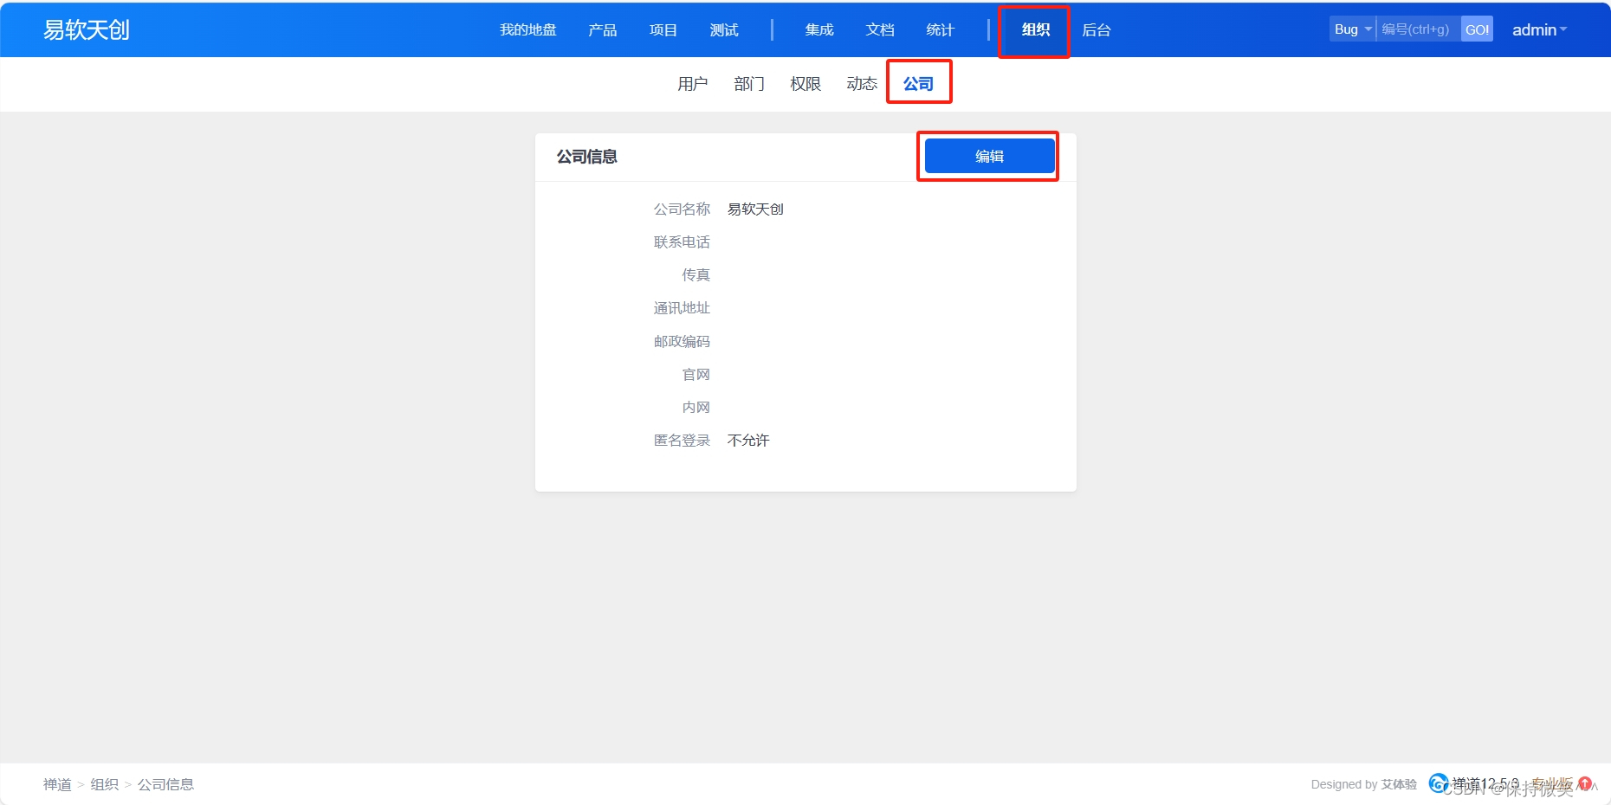
Task: Expand the admin user menu
Action: [1539, 29]
